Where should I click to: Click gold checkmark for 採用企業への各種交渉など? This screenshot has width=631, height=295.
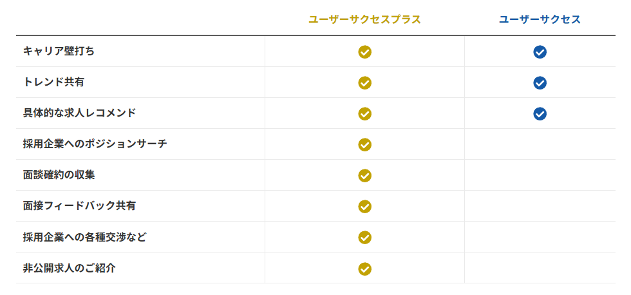coord(364,238)
